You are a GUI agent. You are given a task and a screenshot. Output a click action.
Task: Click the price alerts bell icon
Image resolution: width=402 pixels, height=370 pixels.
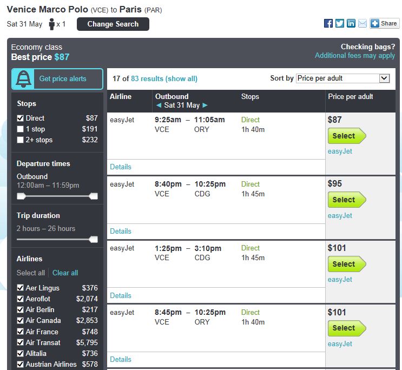(x=23, y=79)
